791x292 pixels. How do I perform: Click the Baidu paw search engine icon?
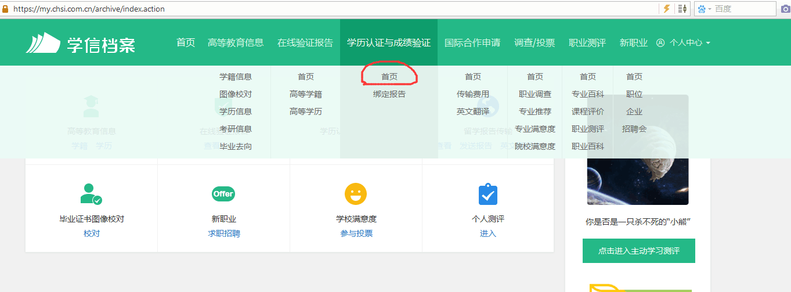click(x=702, y=9)
